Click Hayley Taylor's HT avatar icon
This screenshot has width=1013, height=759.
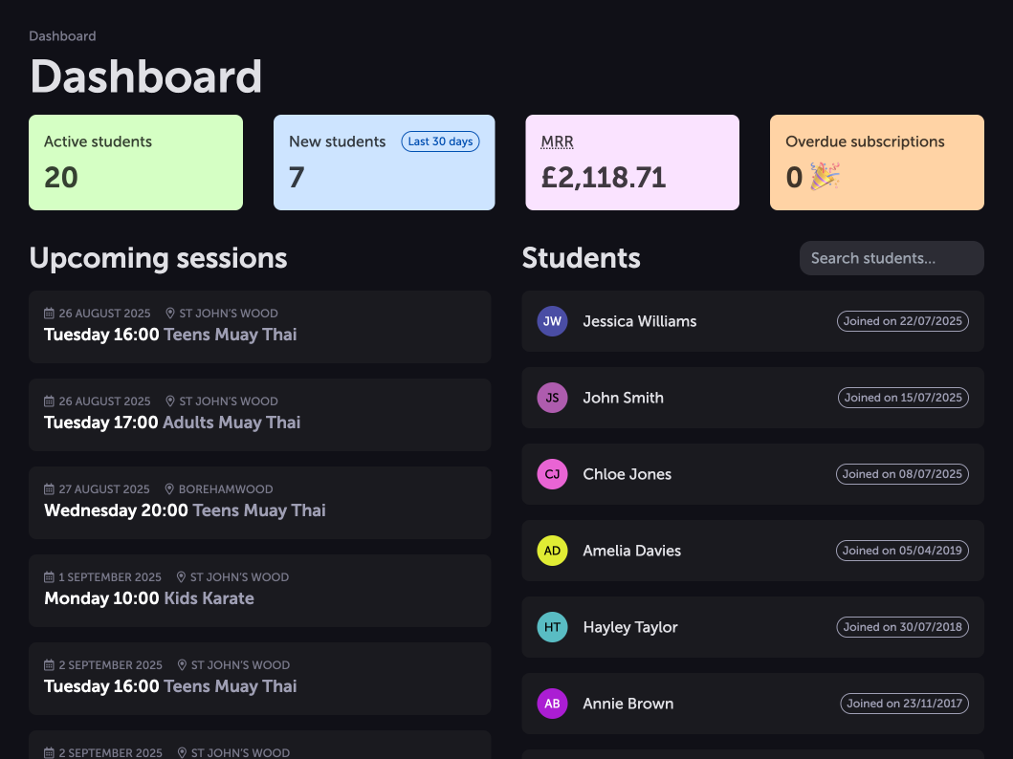tap(552, 627)
